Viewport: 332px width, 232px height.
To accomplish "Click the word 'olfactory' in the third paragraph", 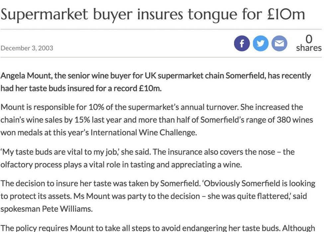I will tap(17, 165).
